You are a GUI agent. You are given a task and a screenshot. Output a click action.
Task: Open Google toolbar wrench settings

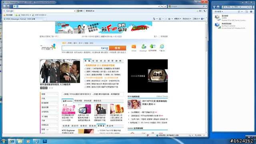204,11
